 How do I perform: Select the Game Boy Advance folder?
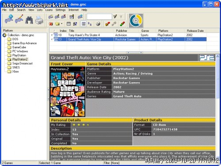pyautogui.click(x=24, y=43)
